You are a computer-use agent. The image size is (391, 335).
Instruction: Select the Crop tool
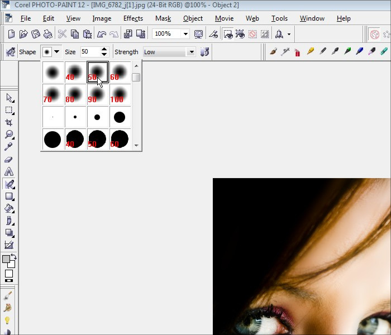(9, 122)
